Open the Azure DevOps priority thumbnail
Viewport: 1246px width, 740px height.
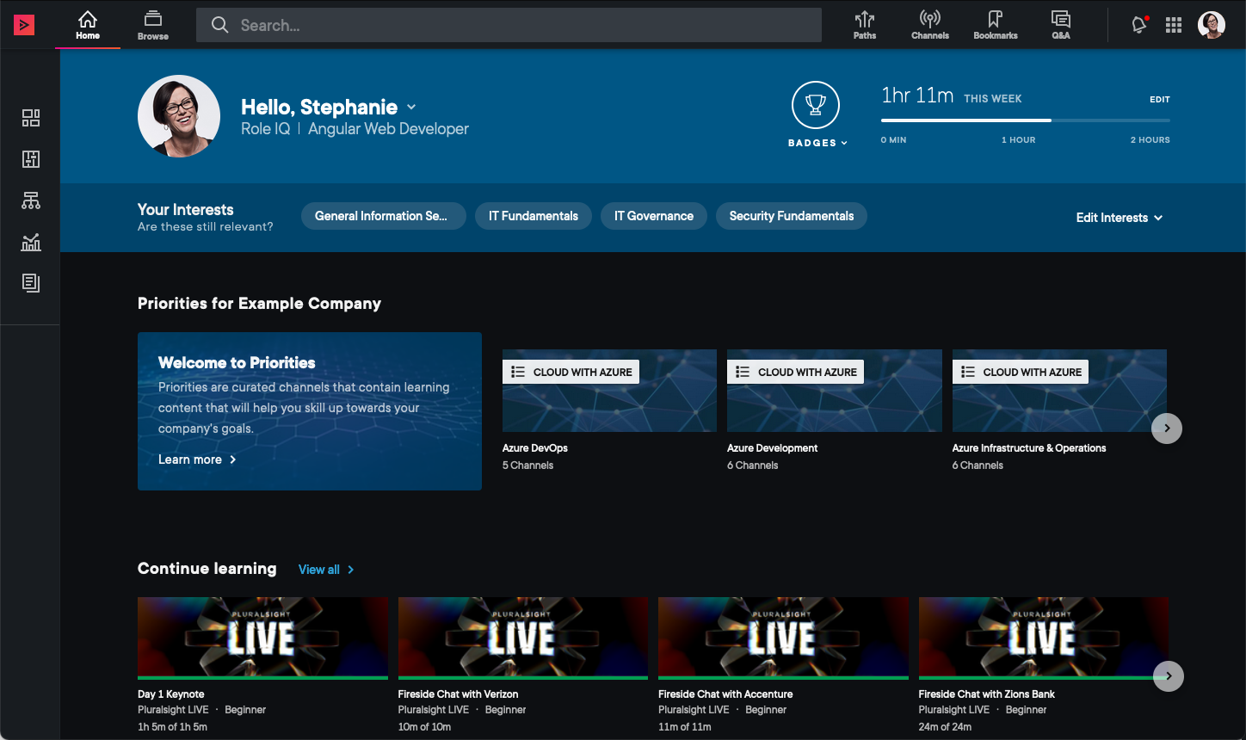click(609, 391)
